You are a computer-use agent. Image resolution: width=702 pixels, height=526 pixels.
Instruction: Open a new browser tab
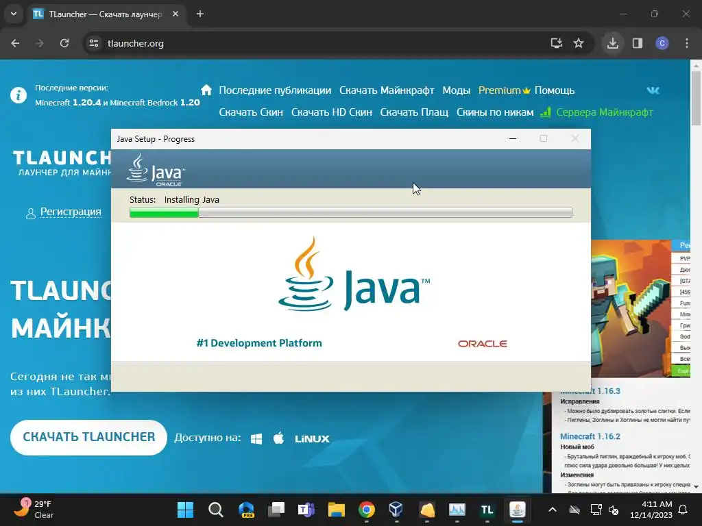click(x=200, y=14)
